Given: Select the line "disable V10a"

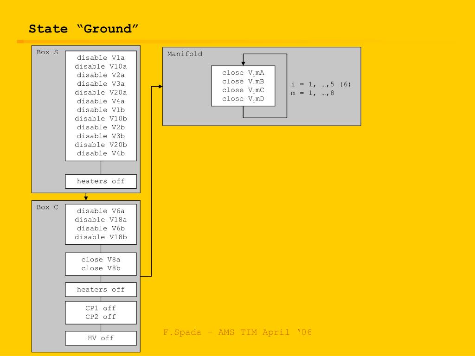Looking at the screenshot, I should (x=101, y=66).
